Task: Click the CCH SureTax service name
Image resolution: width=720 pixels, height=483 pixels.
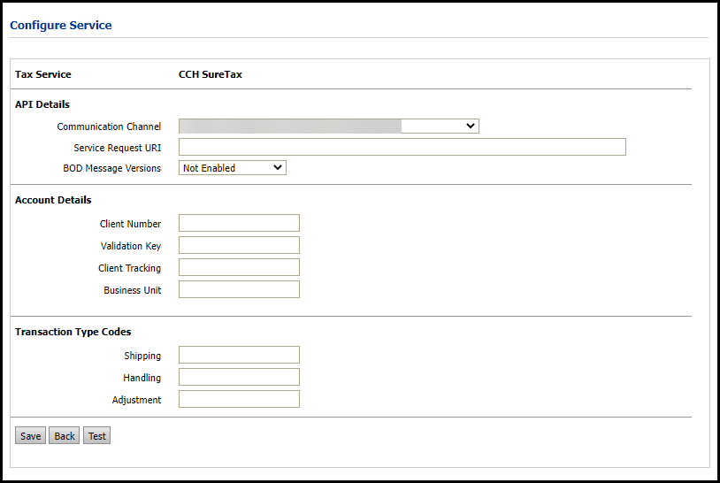Action: pyautogui.click(x=211, y=74)
